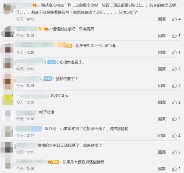Open the avatar of 脸都不要了 commenter
This screenshot has height=173, width=184.
click(8, 82)
